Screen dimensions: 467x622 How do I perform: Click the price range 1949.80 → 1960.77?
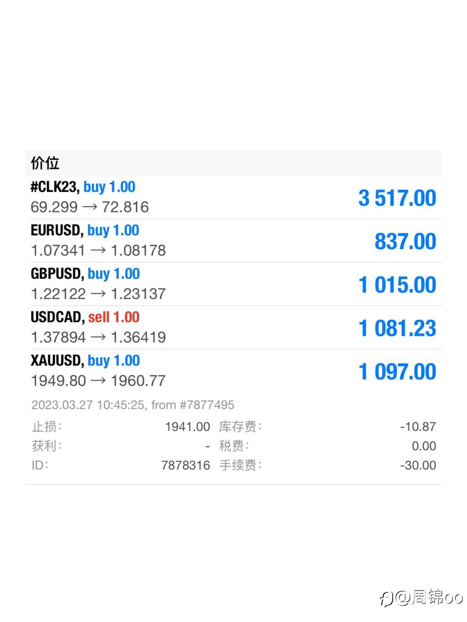pos(98,380)
